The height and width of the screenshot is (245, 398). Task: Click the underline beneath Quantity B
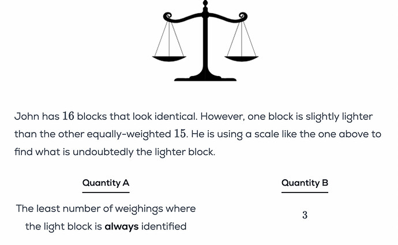point(305,192)
